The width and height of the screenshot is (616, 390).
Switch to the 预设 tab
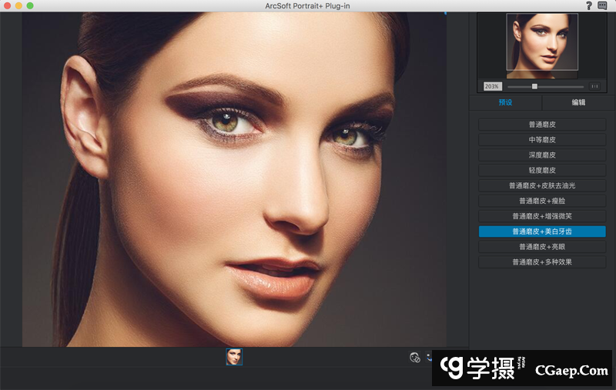(505, 102)
